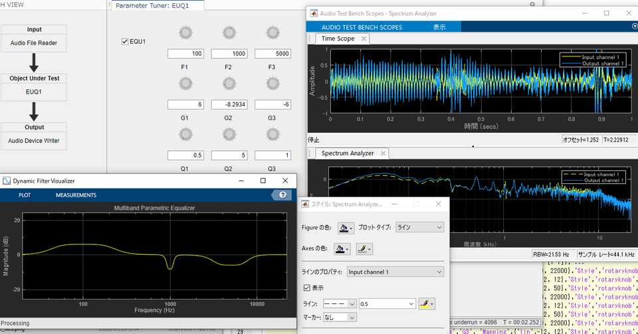
Task: Open the マーカー dropdown showing なし
Action: pyautogui.click(x=340, y=317)
